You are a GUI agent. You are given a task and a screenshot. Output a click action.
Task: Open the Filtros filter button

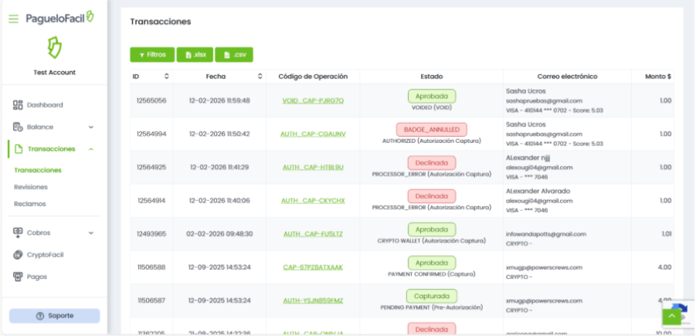coord(152,55)
